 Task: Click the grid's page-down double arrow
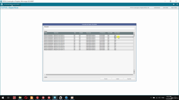tap(134, 72)
